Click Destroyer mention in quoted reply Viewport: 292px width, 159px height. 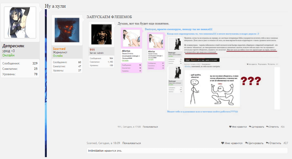pyautogui.click(x=150, y=29)
